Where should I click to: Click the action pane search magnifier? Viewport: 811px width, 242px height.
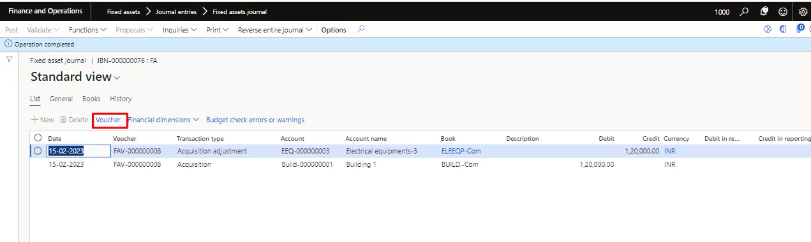361,29
